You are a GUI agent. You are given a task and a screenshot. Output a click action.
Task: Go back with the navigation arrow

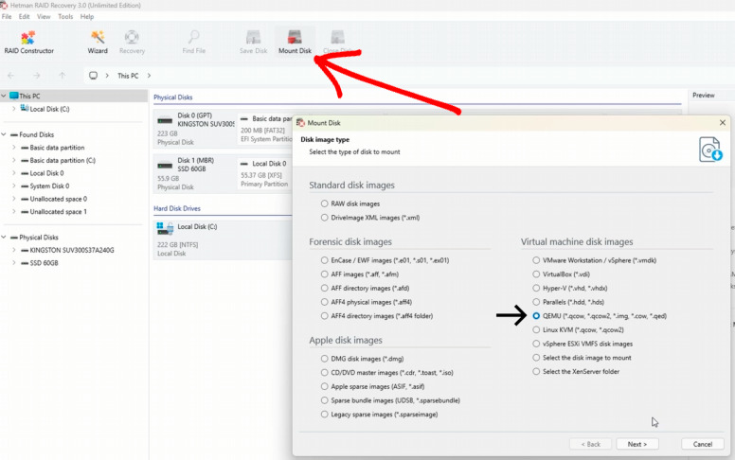coord(10,76)
